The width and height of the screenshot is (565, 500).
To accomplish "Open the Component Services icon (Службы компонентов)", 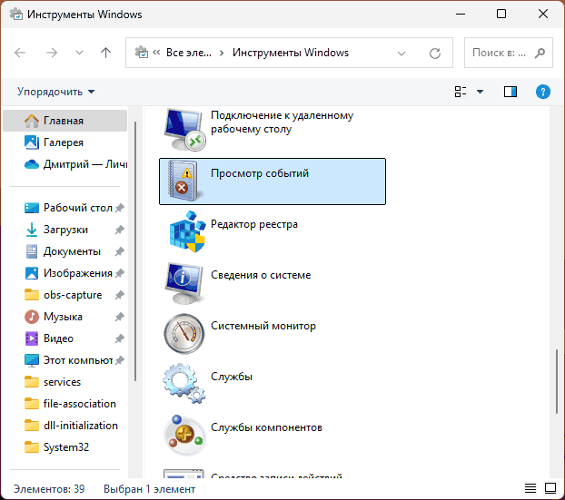I will tap(184, 435).
